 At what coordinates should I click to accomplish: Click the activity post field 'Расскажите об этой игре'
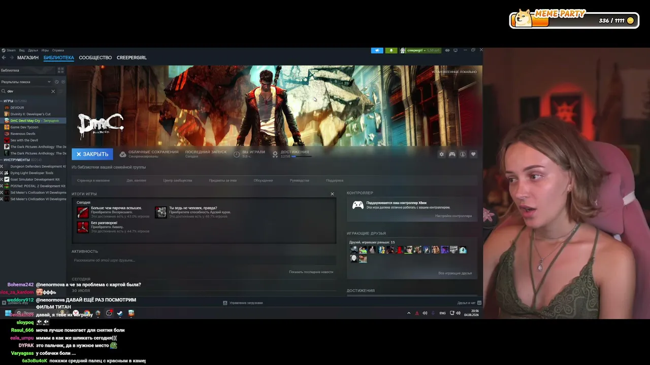tap(204, 260)
